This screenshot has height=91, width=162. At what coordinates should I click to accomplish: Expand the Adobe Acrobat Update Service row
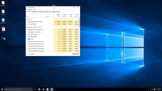[27, 30]
